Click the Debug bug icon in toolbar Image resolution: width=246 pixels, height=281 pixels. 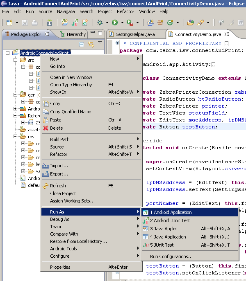coord(100,22)
